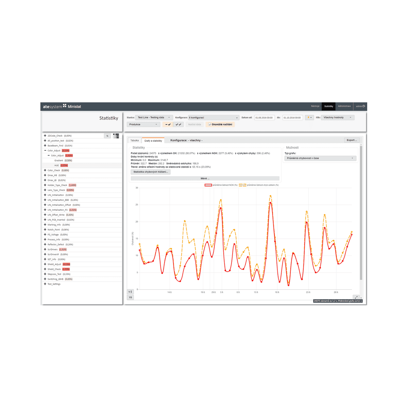Click the 'do' end date field

pyautogui.click(x=292, y=118)
